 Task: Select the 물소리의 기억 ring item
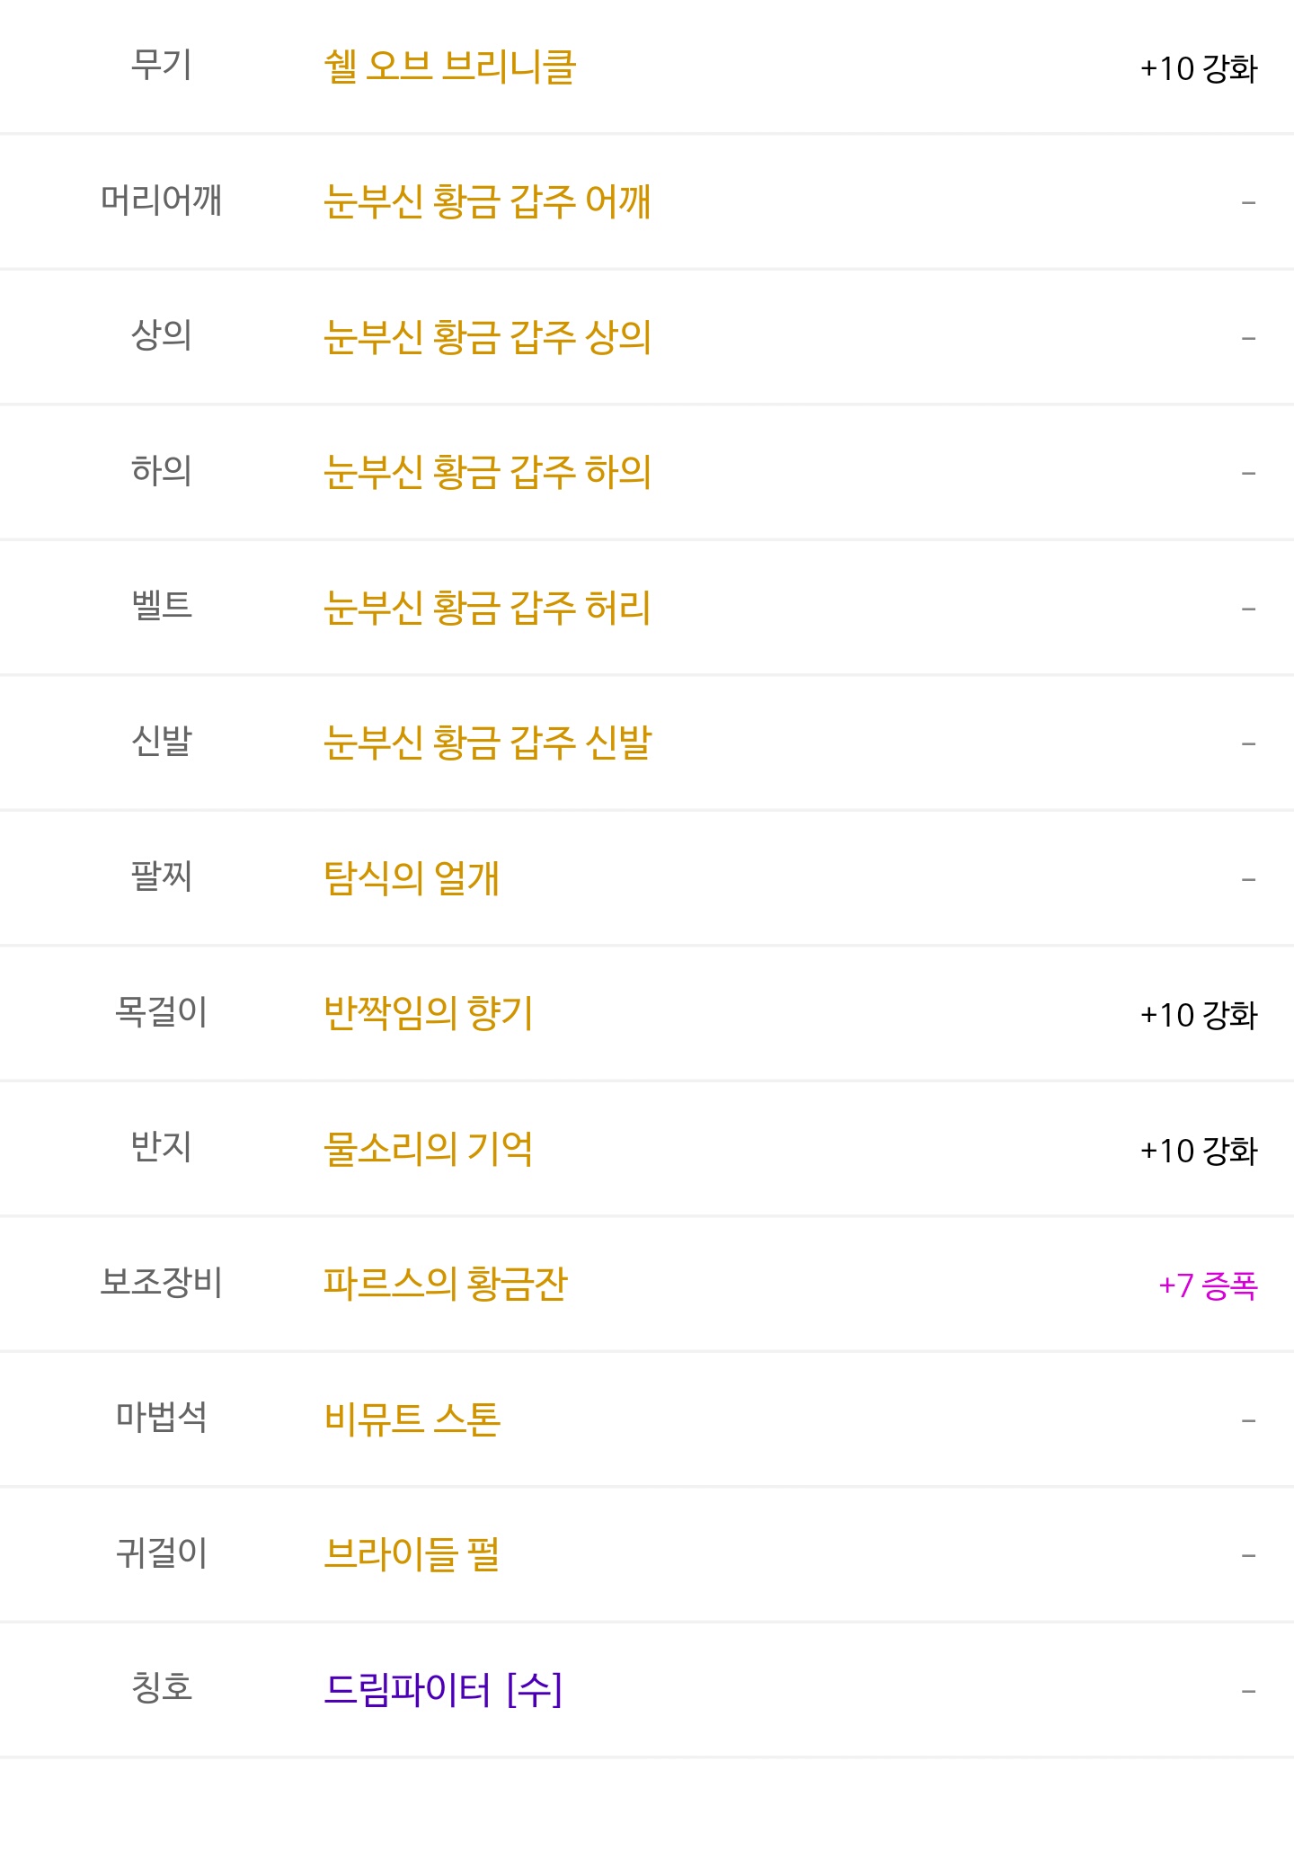click(x=429, y=1149)
